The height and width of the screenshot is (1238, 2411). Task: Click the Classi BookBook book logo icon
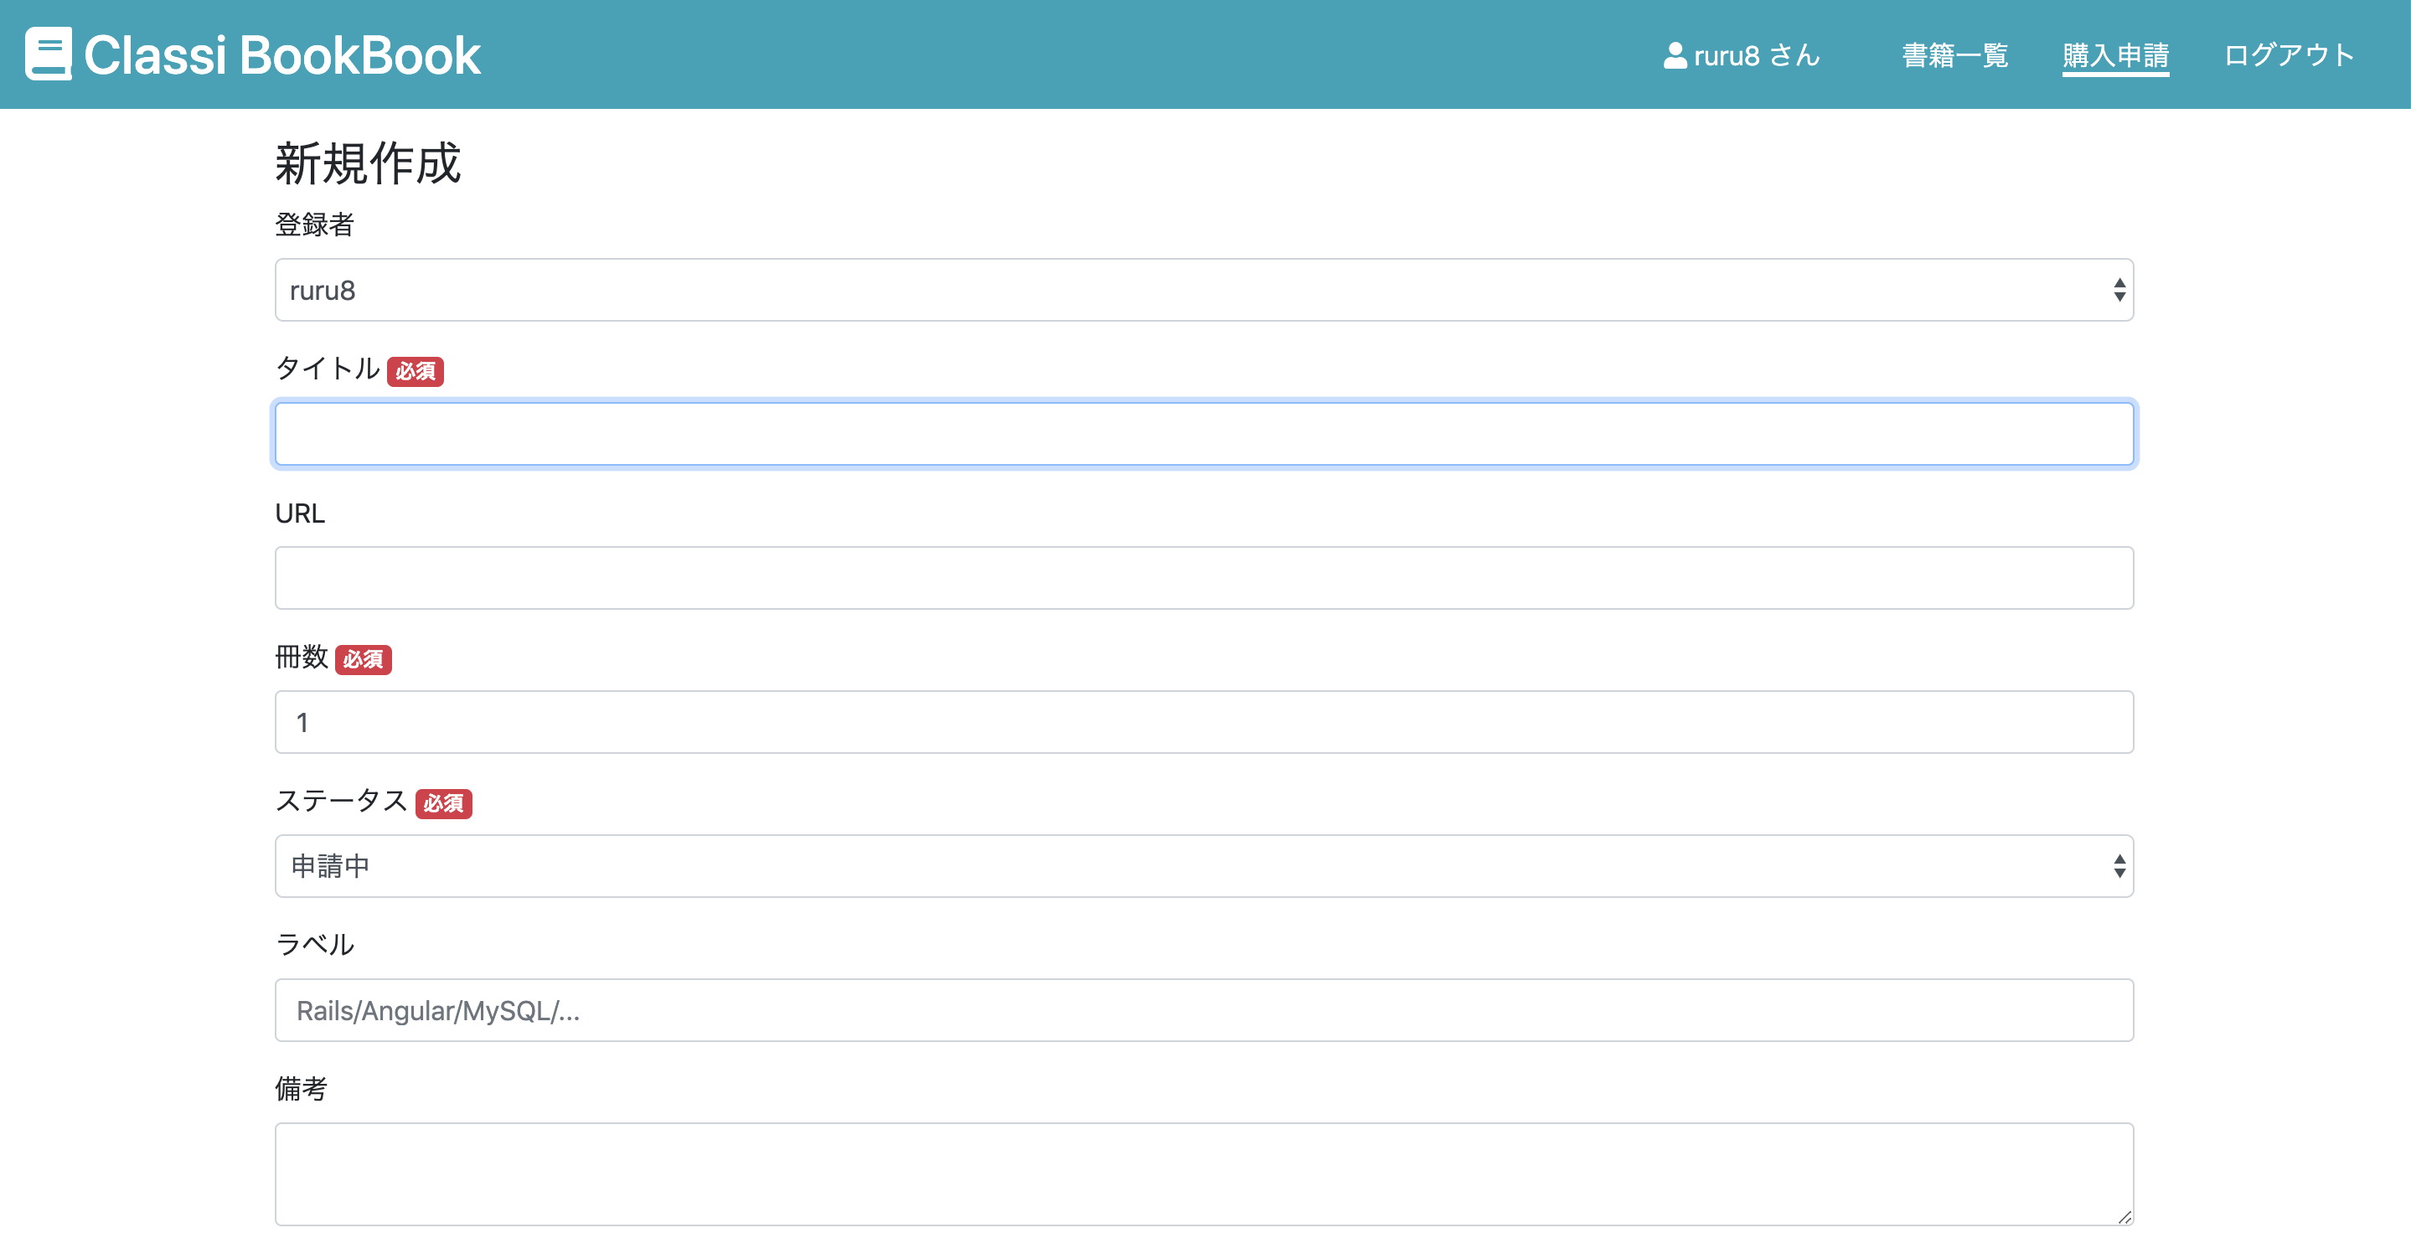point(48,54)
